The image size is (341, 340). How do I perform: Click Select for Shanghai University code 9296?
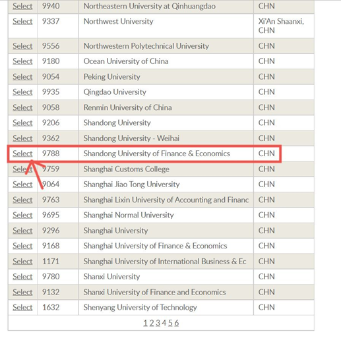click(x=22, y=231)
